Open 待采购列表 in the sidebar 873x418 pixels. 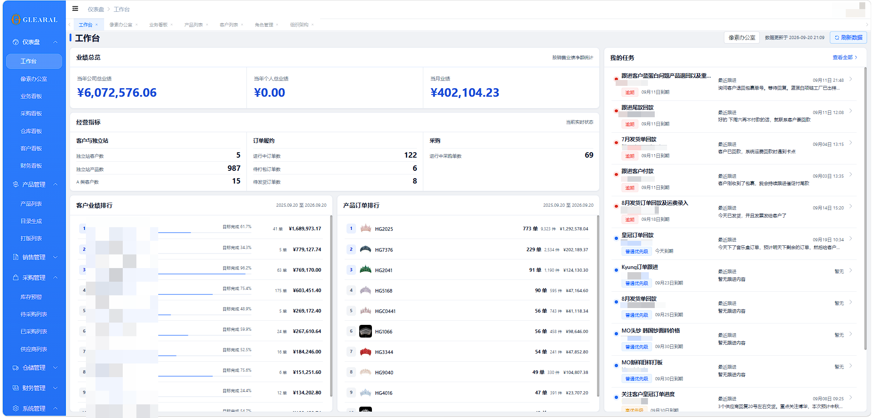point(34,314)
